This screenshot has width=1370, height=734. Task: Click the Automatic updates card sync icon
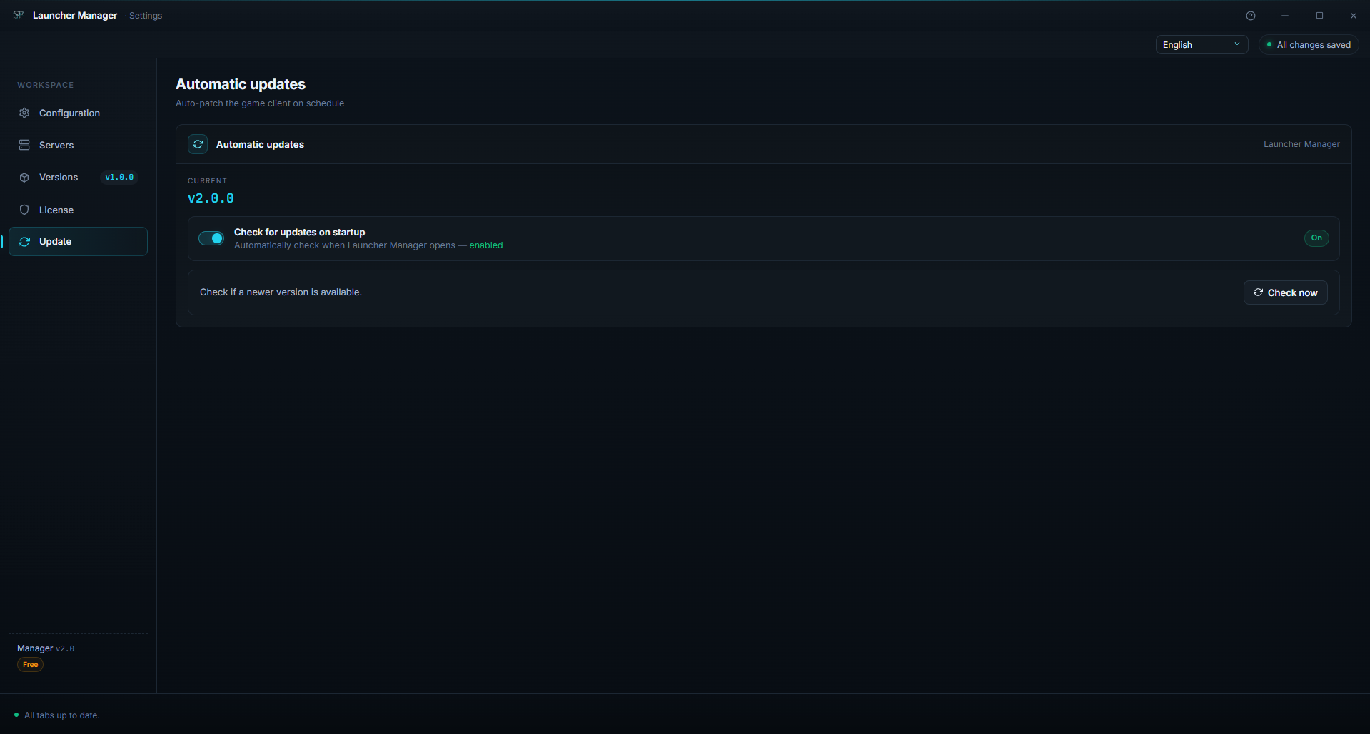[x=198, y=144]
